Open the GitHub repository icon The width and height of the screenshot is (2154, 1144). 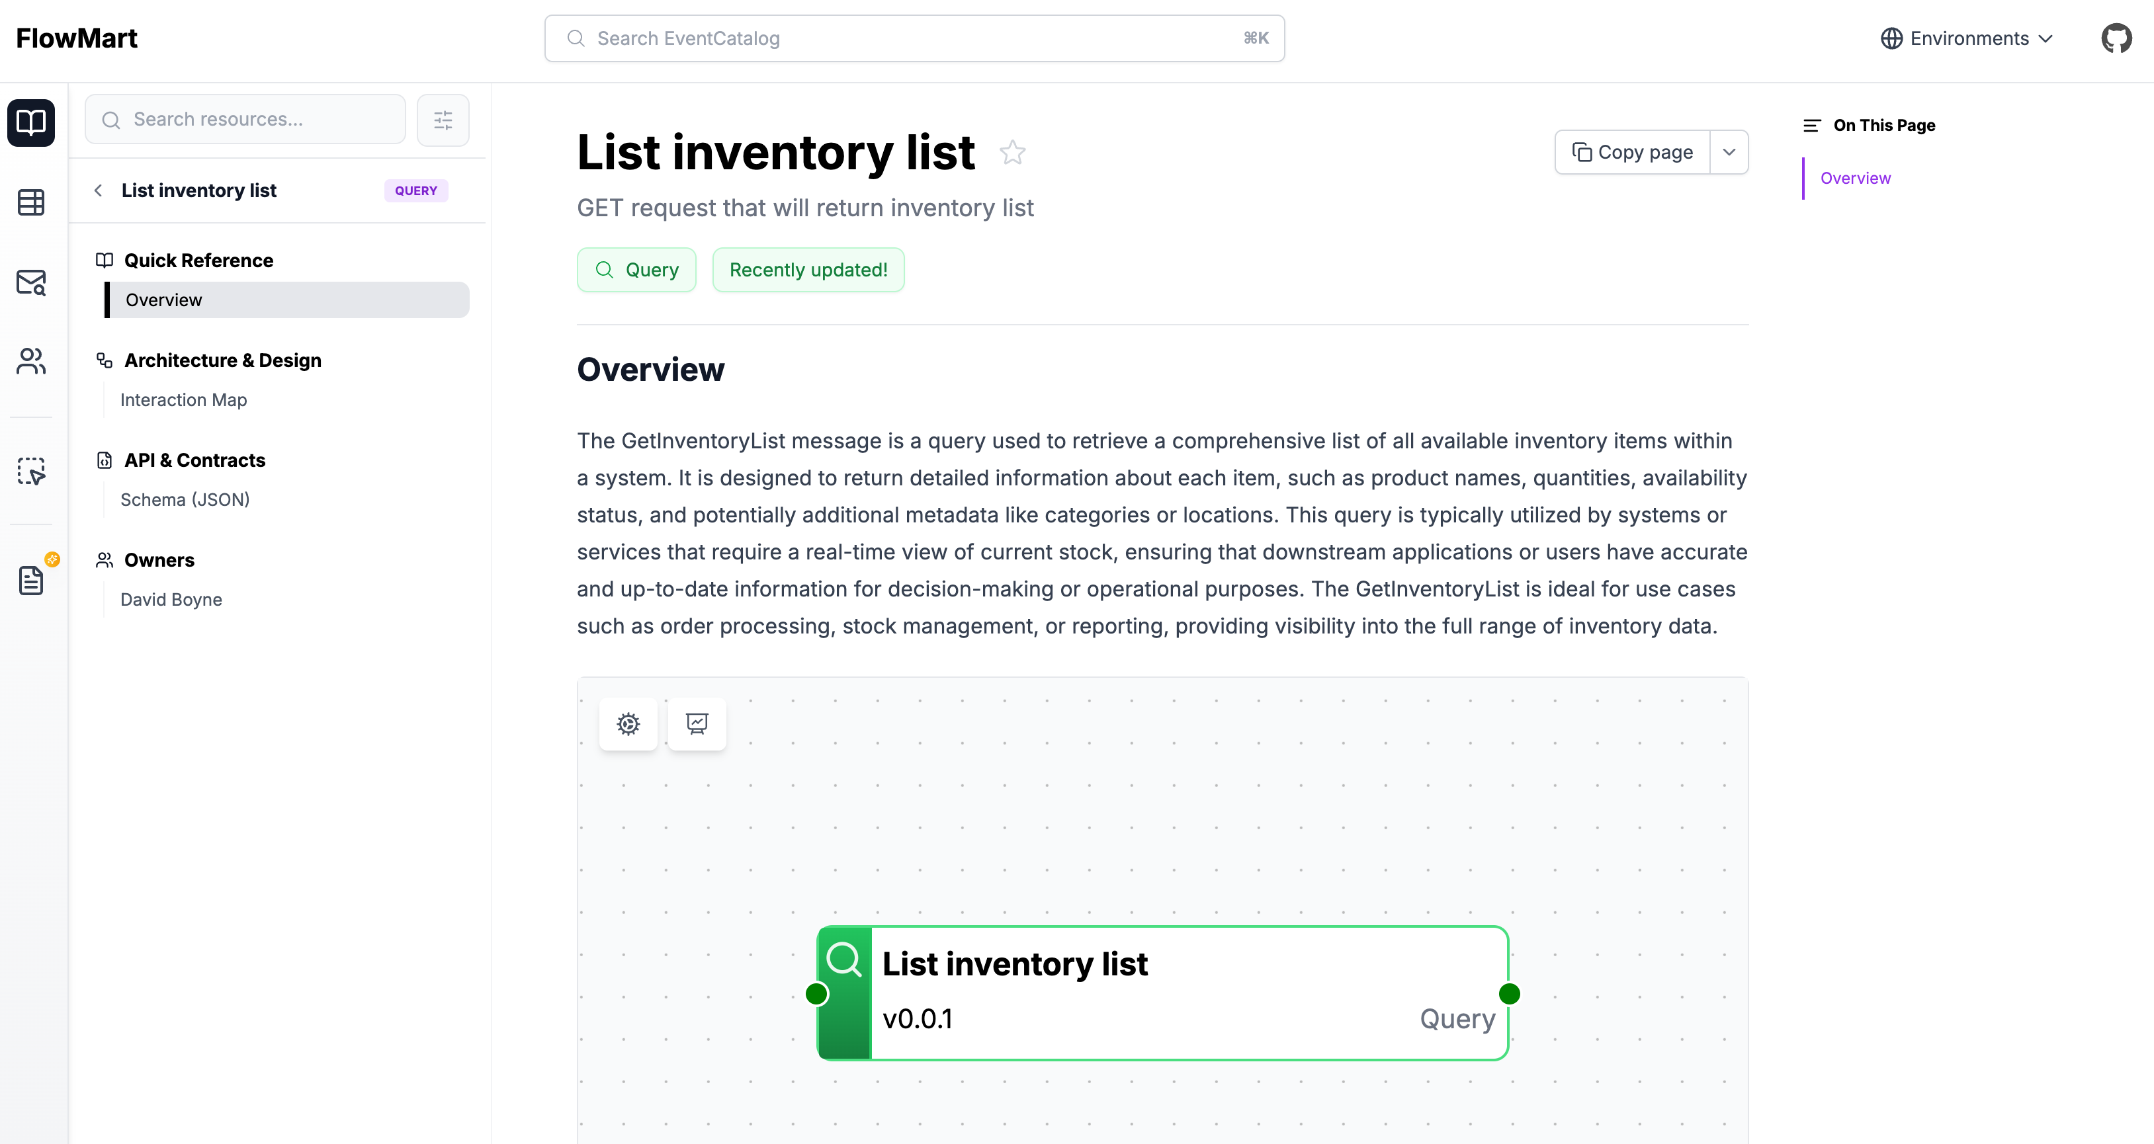click(x=2116, y=38)
